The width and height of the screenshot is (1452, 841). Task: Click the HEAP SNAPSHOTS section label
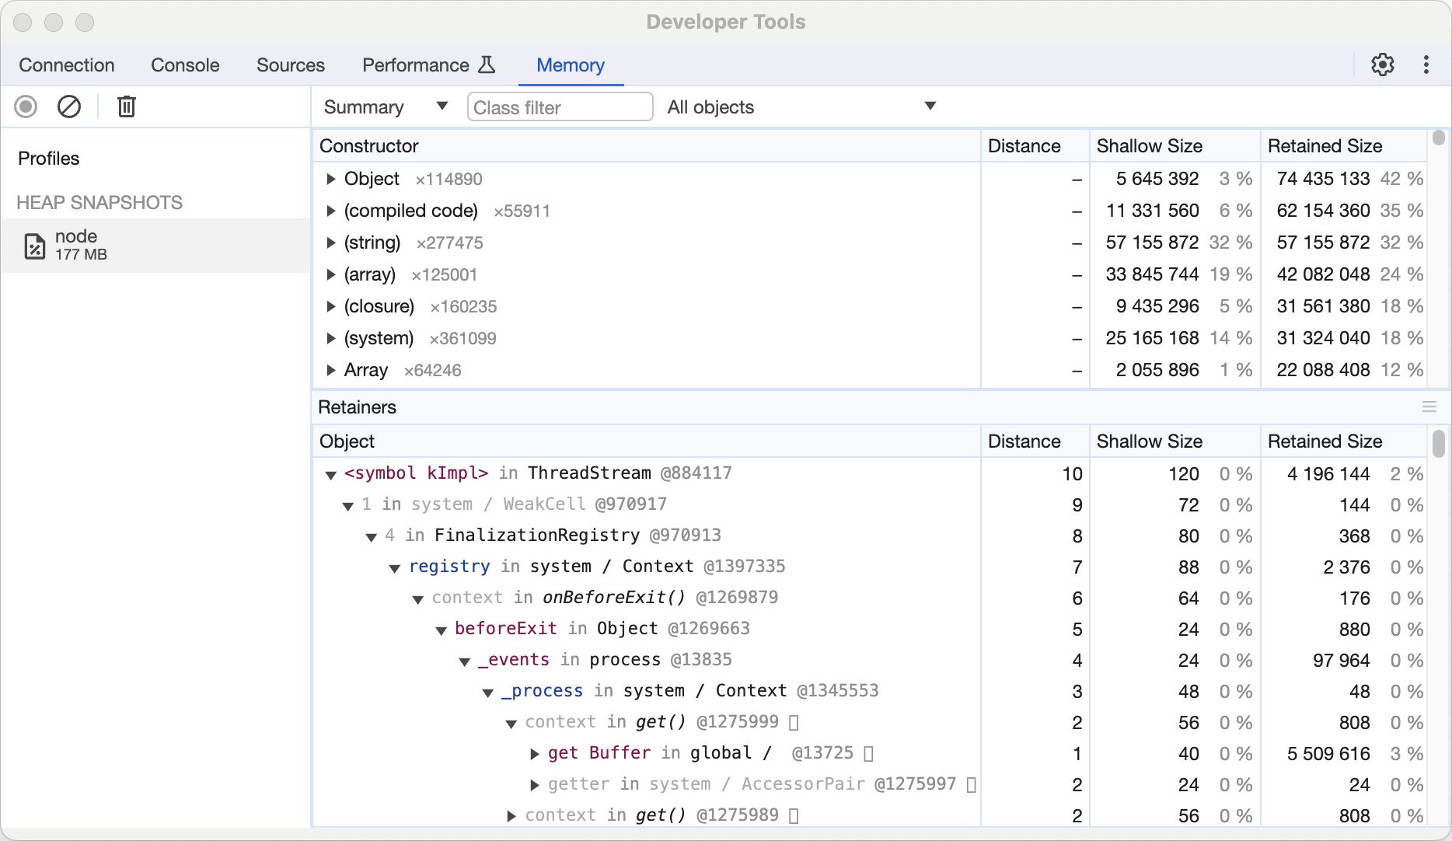coord(99,203)
